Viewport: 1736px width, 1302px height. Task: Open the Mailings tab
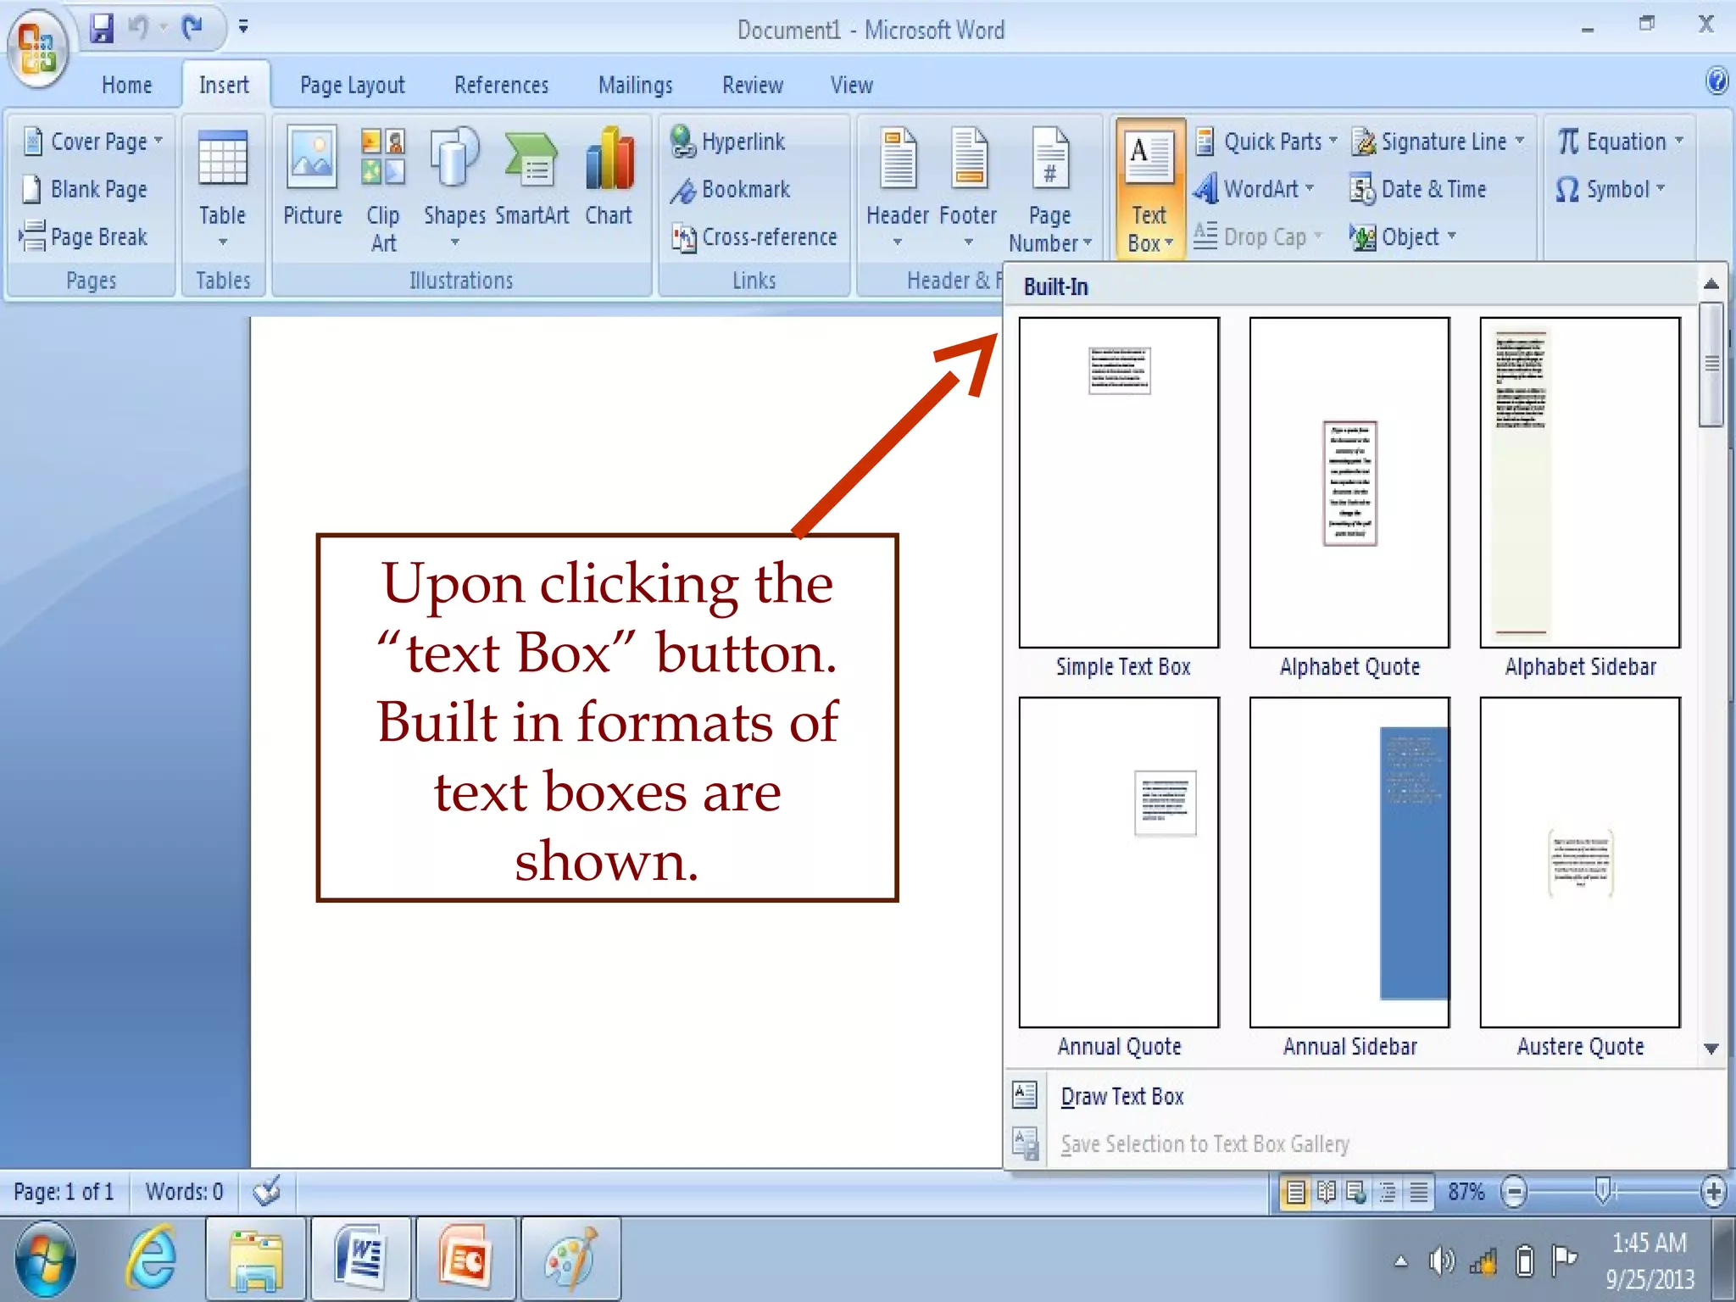(x=635, y=85)
